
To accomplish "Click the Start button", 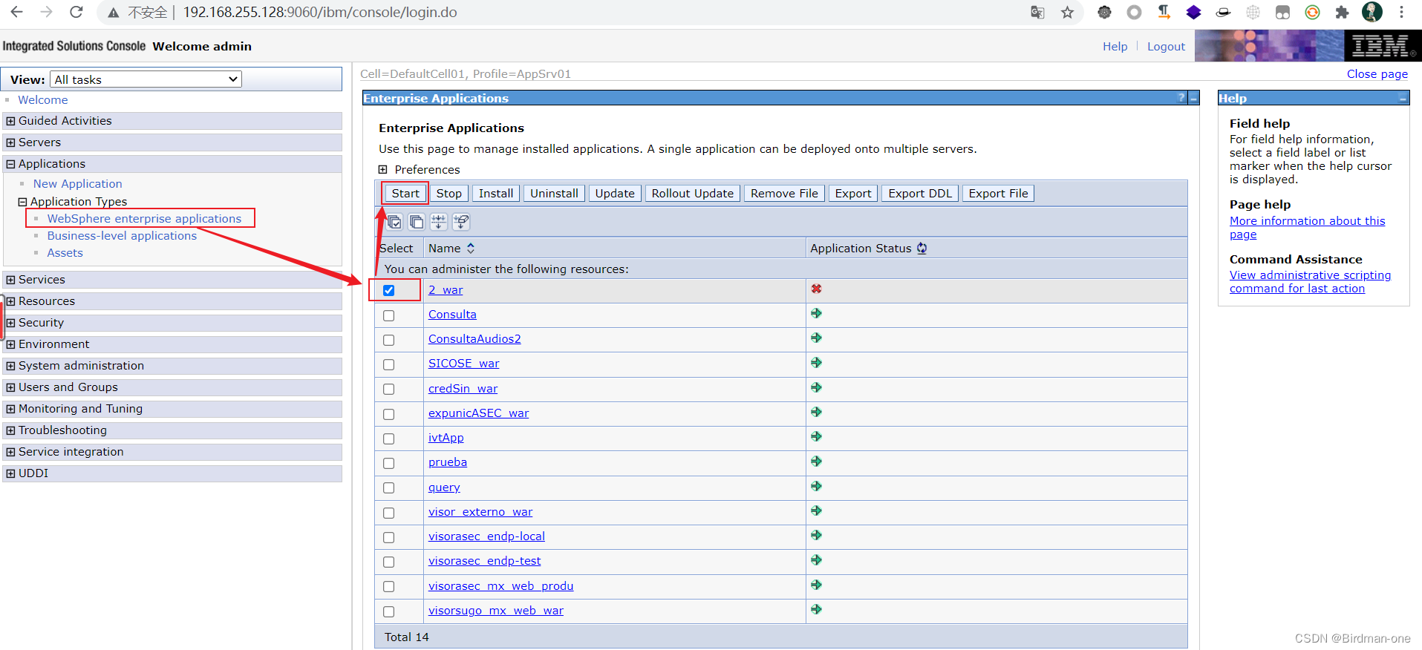I will click(x=405, y=194).
